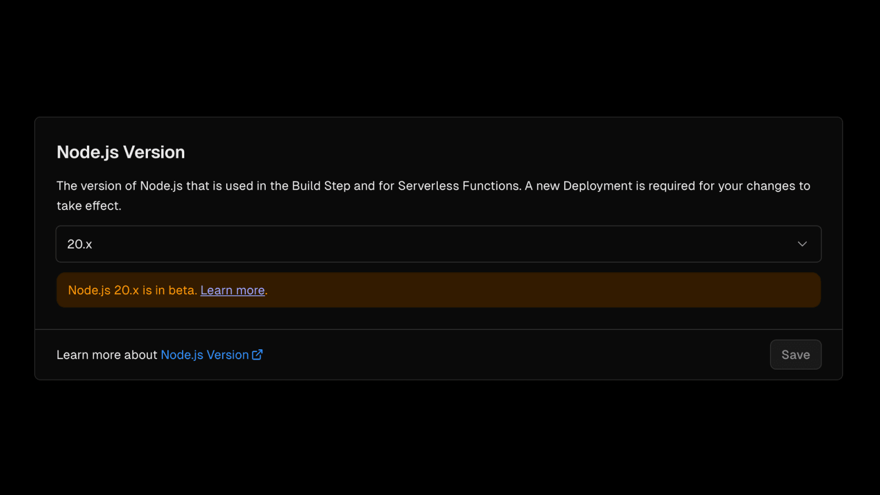Click the black background above the card
Screen dimensions: 880x495
coord(440,55)
